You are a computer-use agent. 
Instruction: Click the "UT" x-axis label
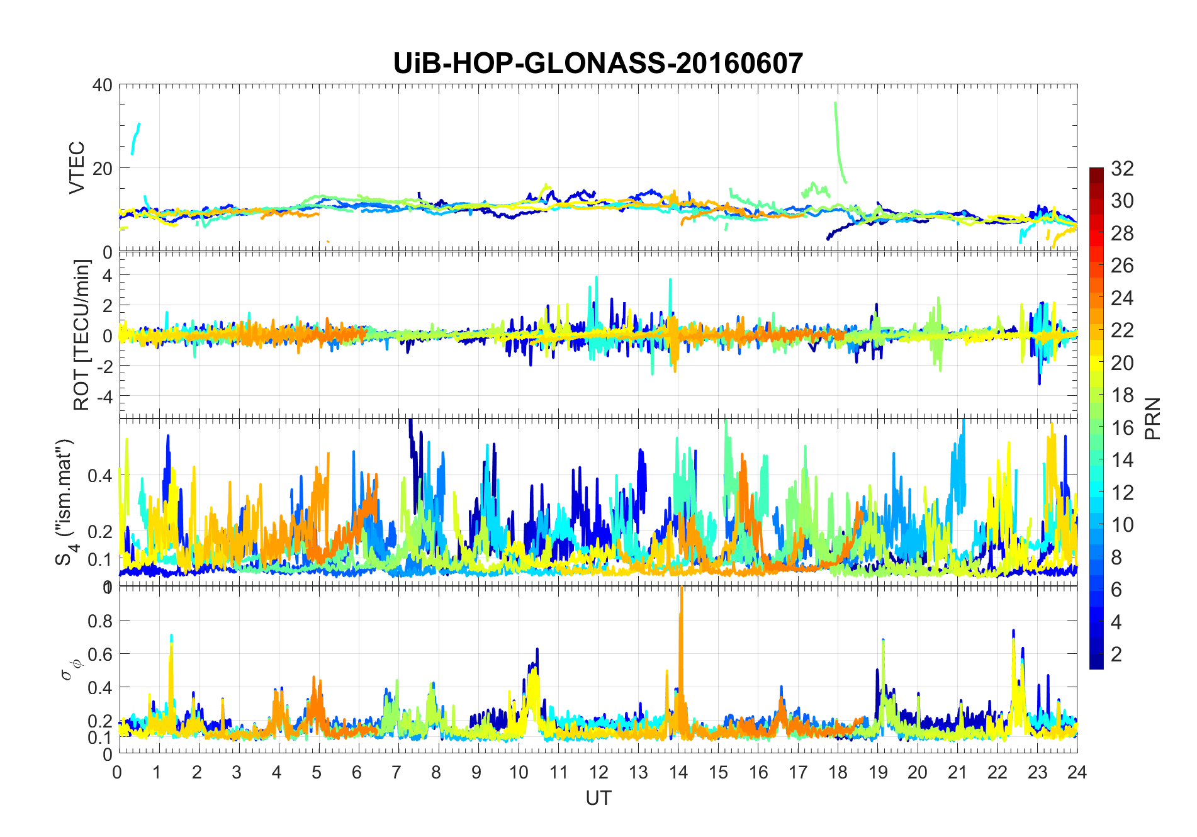tap(598, 798)
